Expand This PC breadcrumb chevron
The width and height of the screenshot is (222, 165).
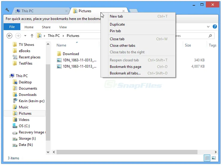tap(63, 36)
